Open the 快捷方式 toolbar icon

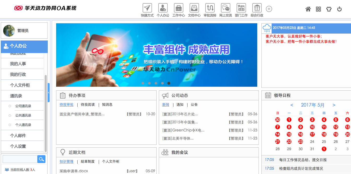(x=147, y=9)
